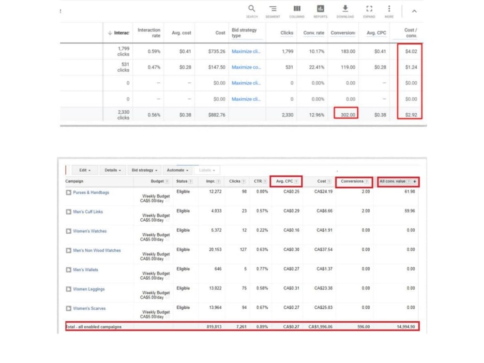Image resolution: width=484 pixels, height=363 pixels.
Task: Click the Download icon
Action: click(345, 9)
